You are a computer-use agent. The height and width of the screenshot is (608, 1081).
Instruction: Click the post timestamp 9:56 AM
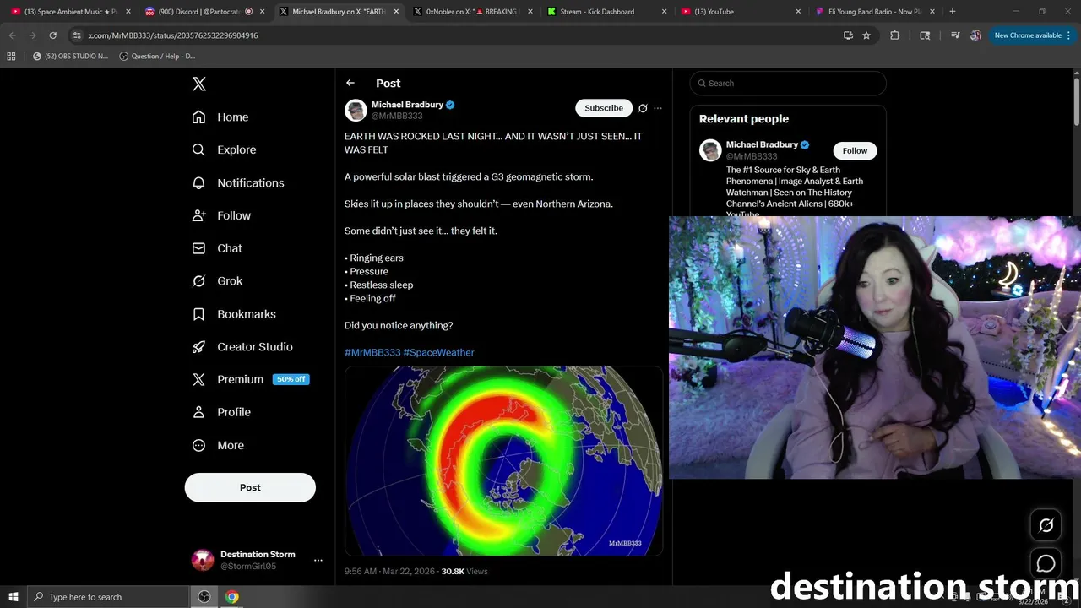[x=390, y=572]
